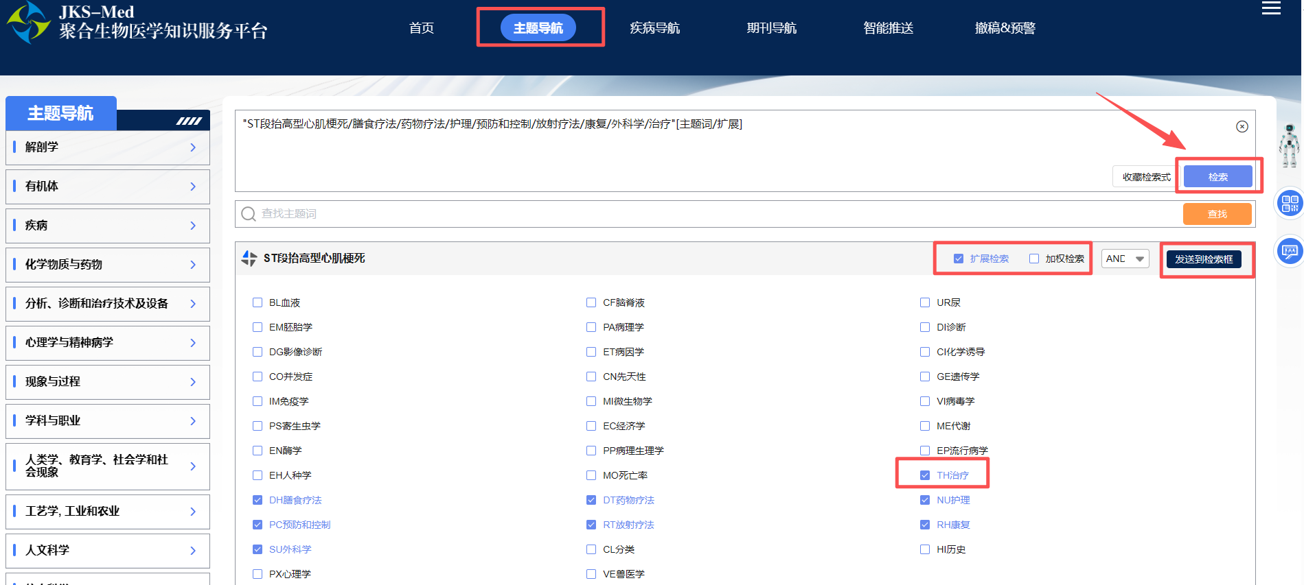
Task: Clear the search expression with the X icon
Action: click(x=1242, y=126)
